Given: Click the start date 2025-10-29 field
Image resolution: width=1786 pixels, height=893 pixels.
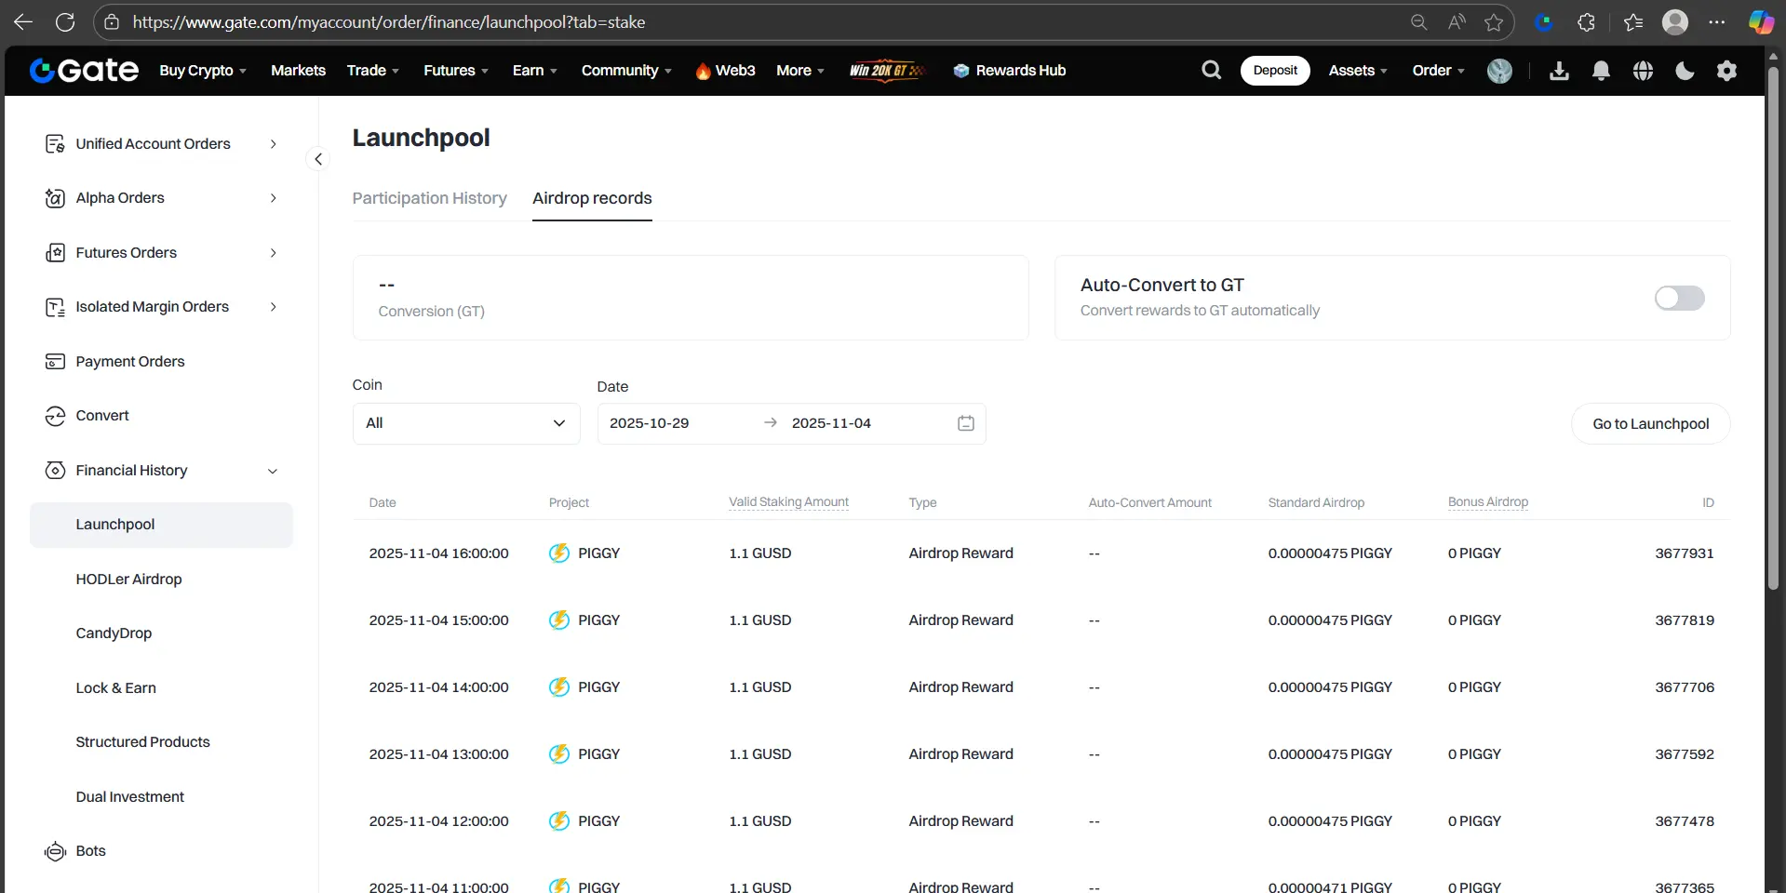Looking at the screenshot, I should tap(650, 423).
